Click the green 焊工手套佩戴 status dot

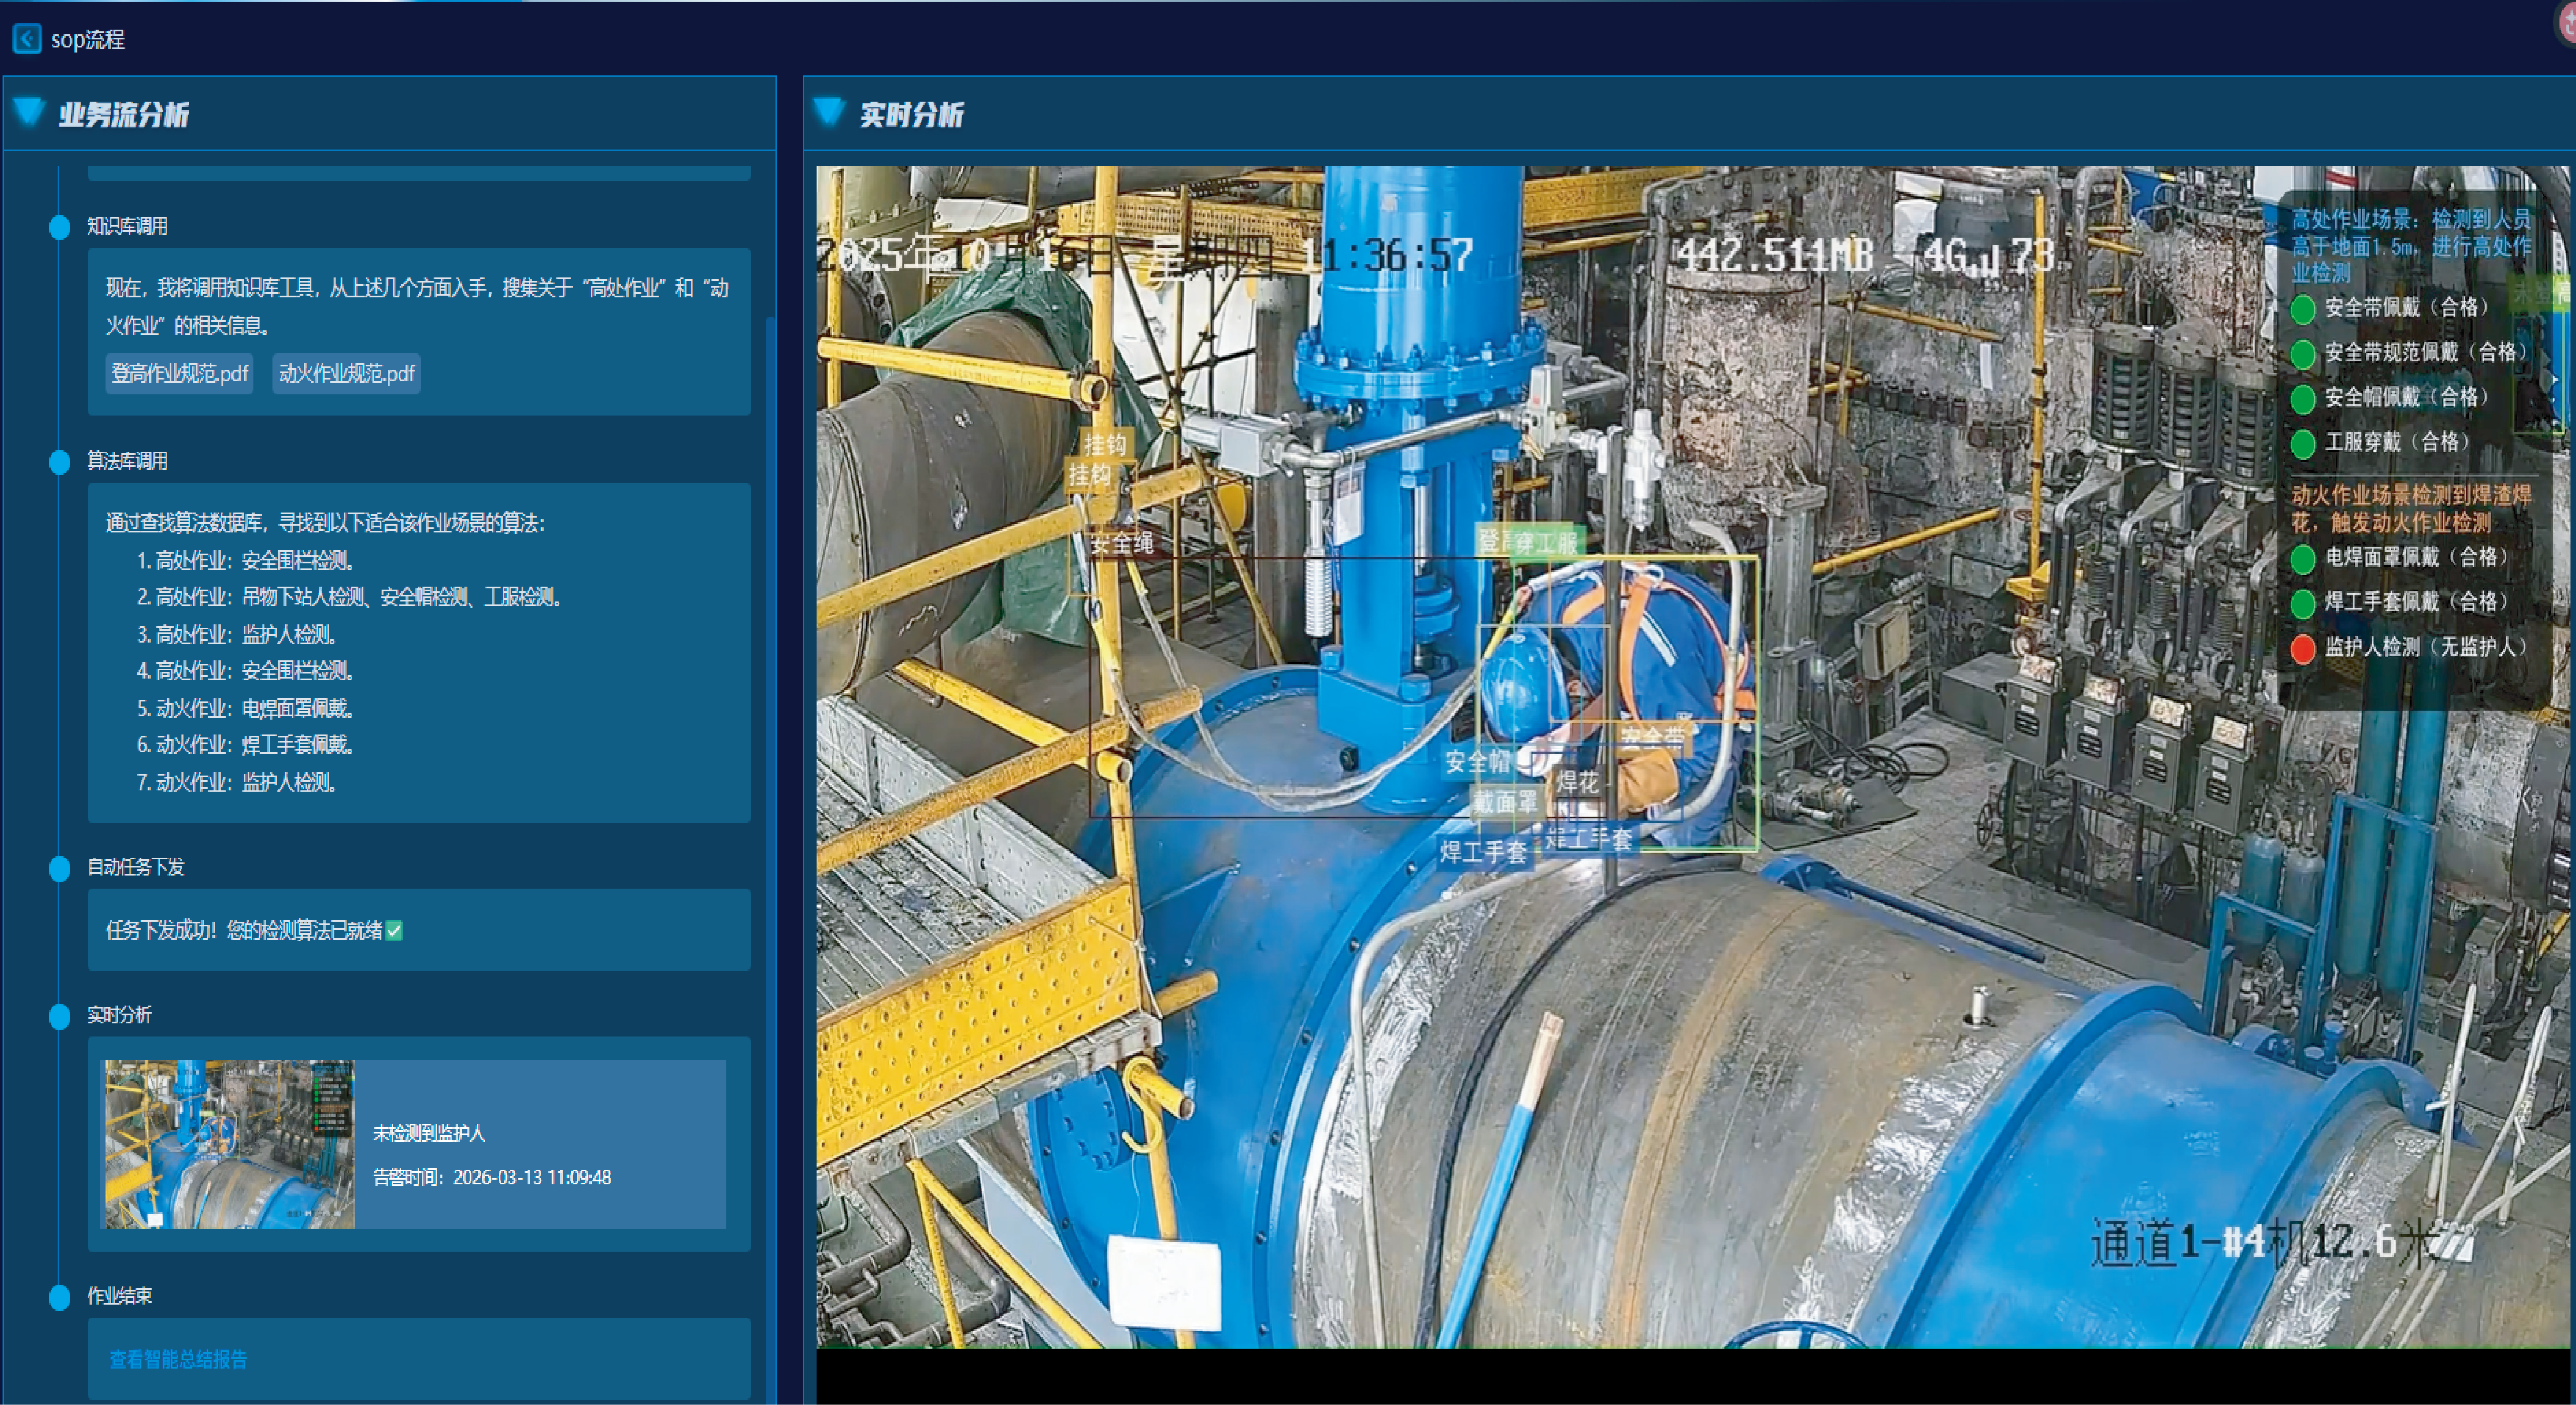(x=2303, y=604)
